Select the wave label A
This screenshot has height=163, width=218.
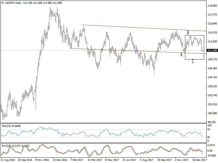[x=181, y=55]
